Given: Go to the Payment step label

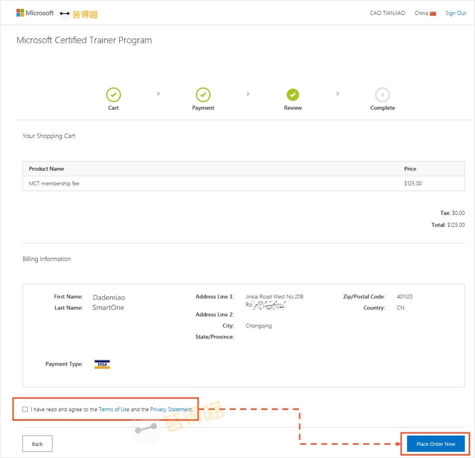Looking at the screenshot, I should [x=203, y=108].
